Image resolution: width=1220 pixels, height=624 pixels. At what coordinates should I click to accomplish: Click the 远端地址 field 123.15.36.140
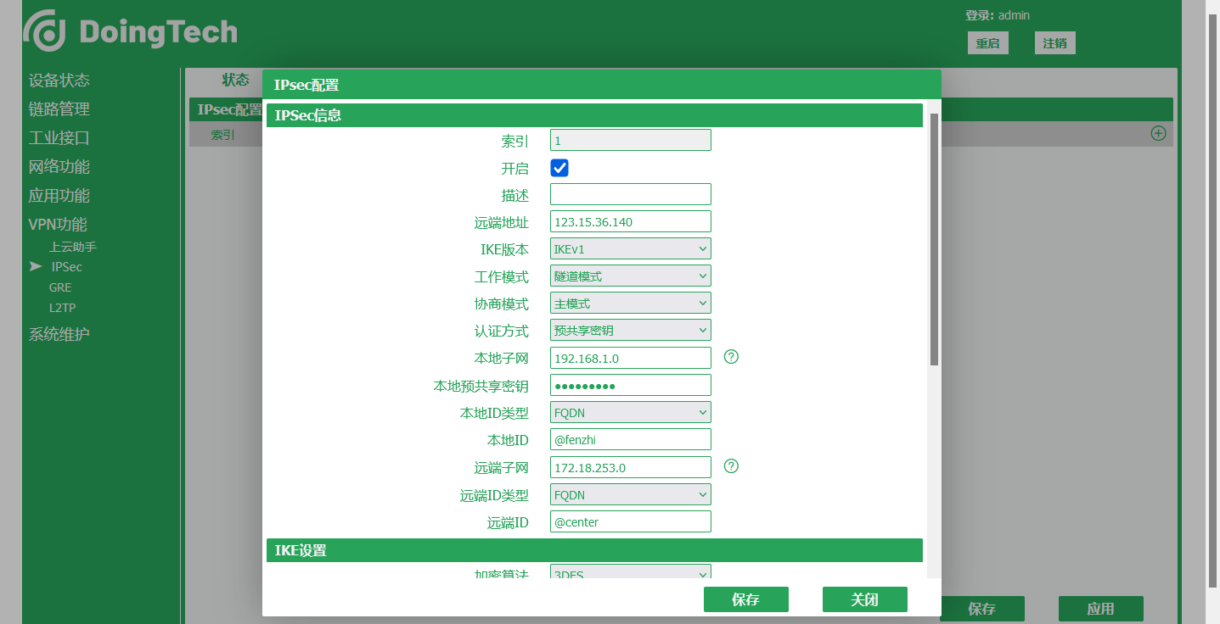click(631, 221)
